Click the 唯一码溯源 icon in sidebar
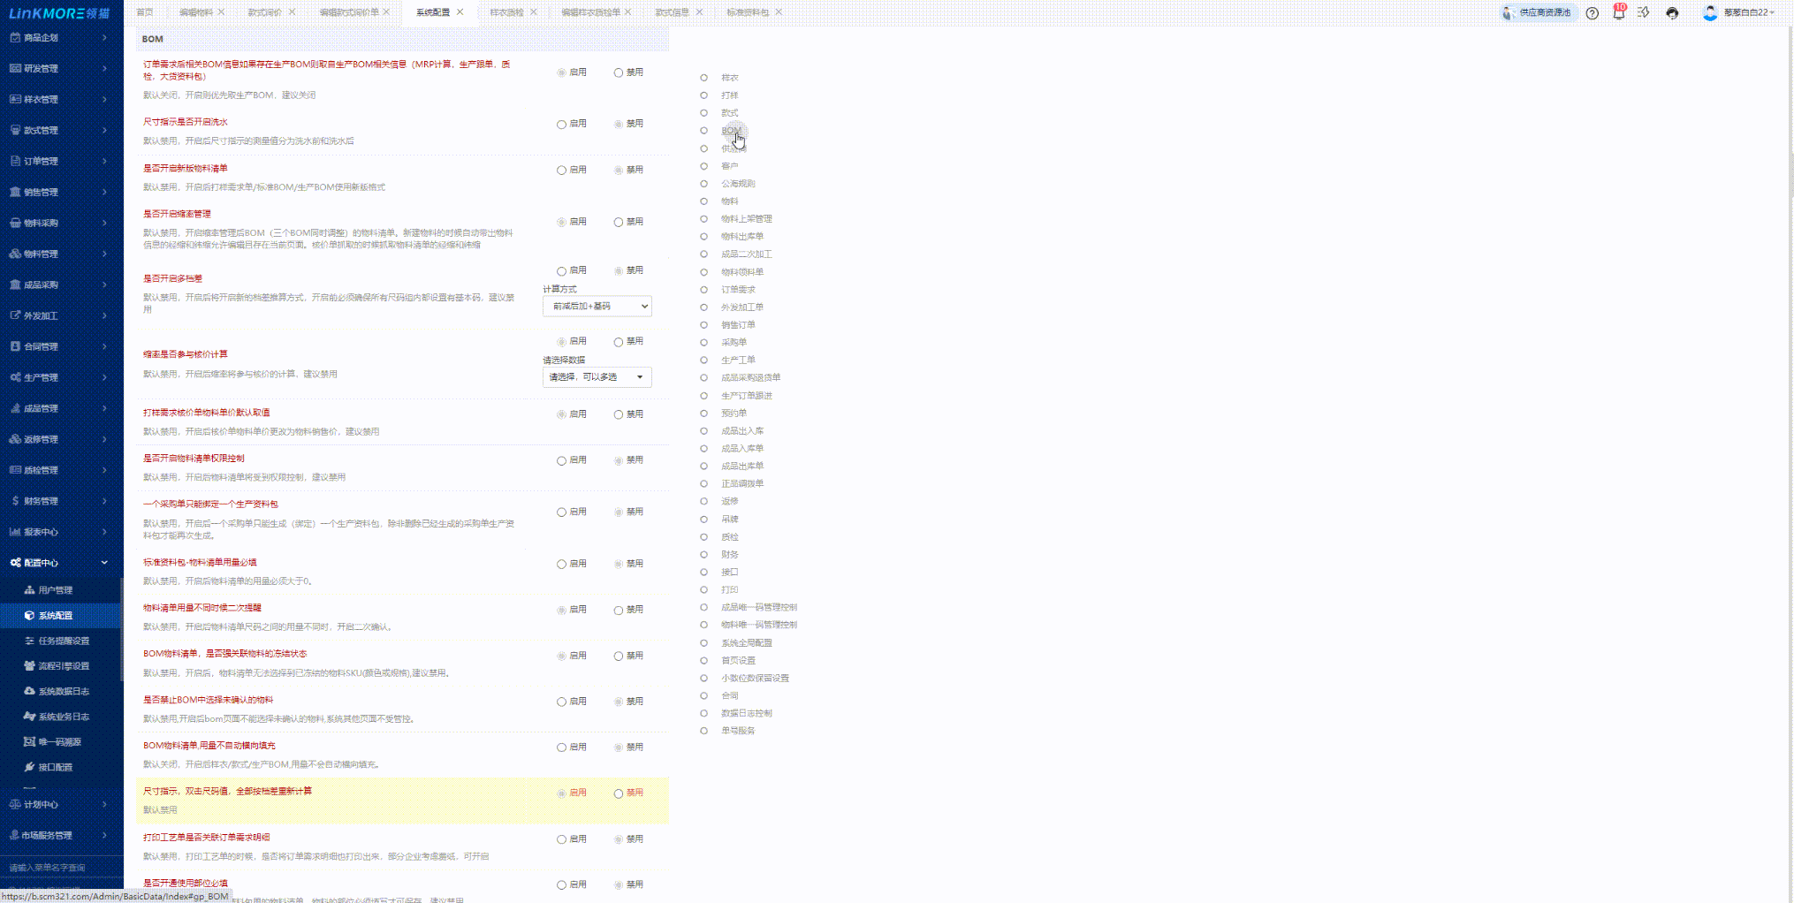The image size is (1794, 903). pyautogui.click(x=29, y=742)
